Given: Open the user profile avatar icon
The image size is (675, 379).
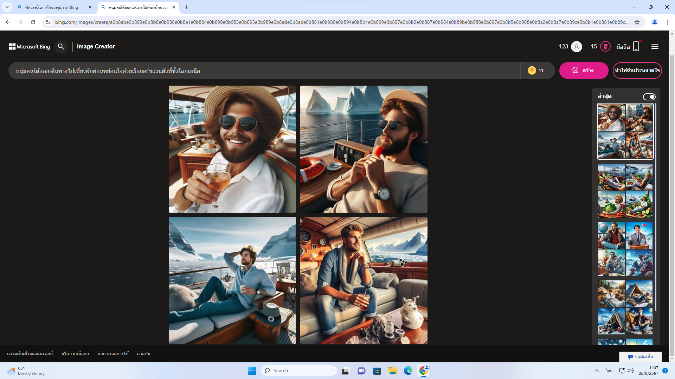Looking at the screenshot, I should point(576,46).
